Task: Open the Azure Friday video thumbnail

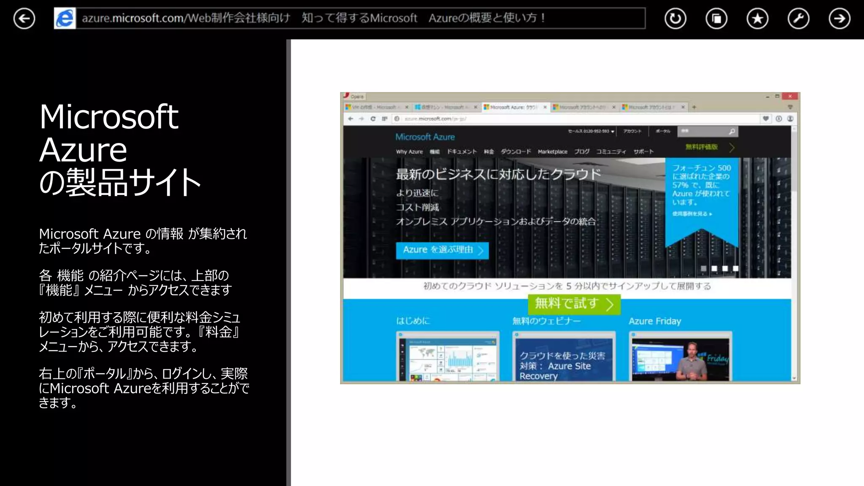Action: coord(680,357)
